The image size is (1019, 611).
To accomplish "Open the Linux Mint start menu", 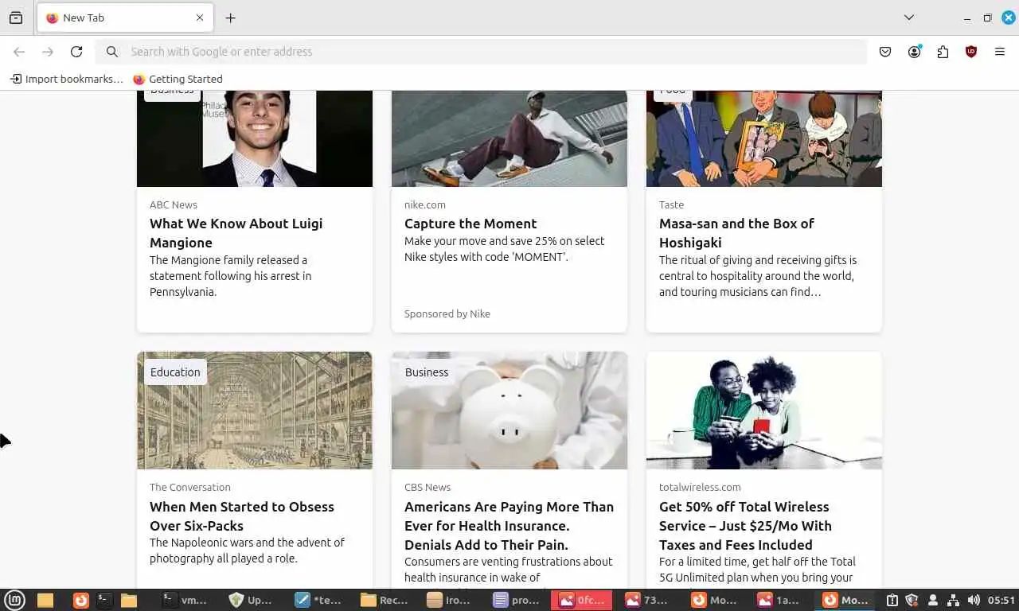I will [15, 600].
